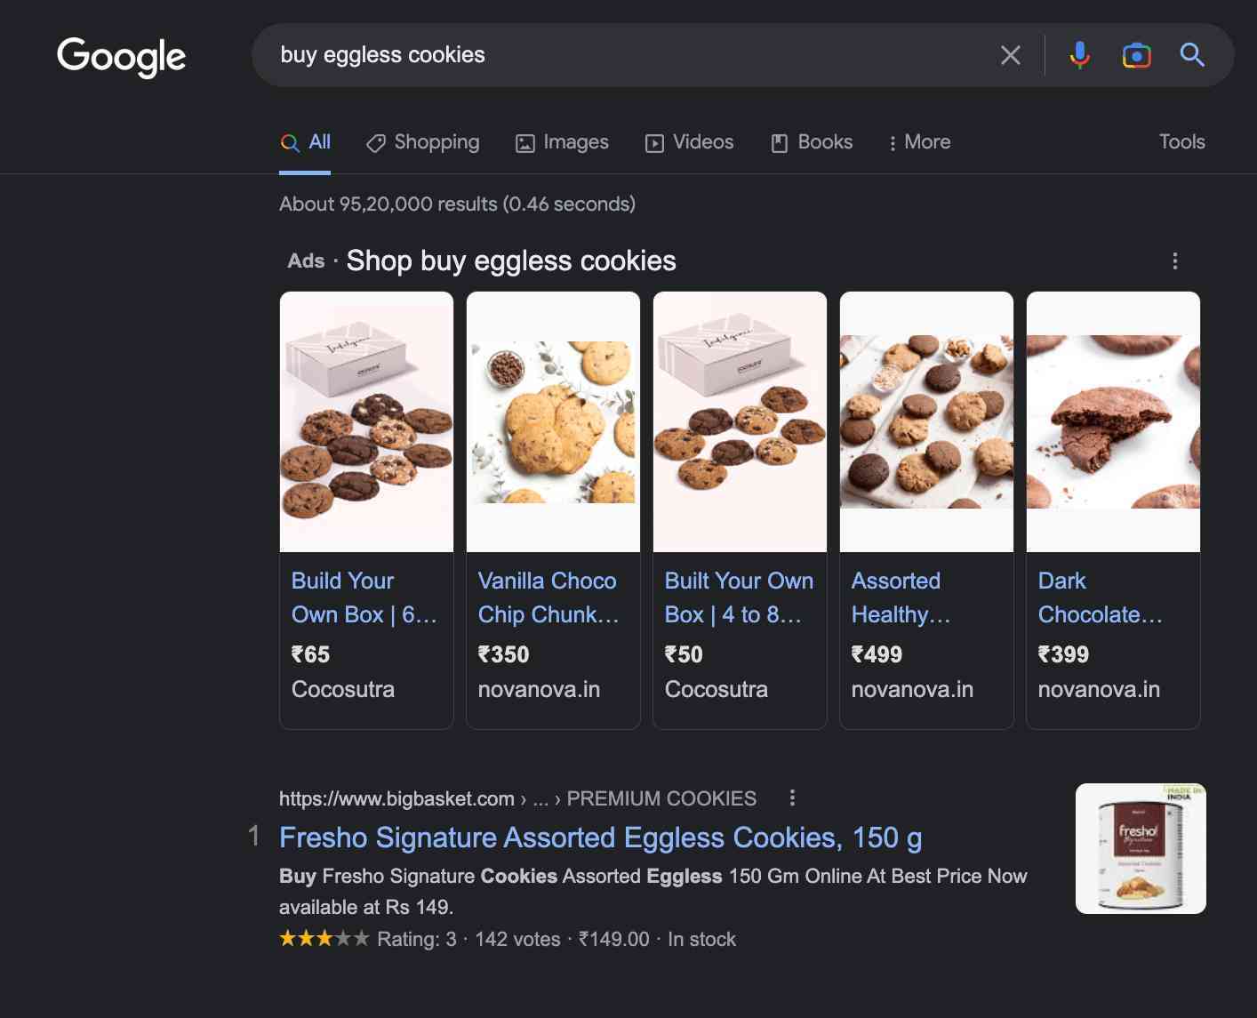Click the Images tab icon
This screenshot has height=1018, width=1257.
pos(526,142)
